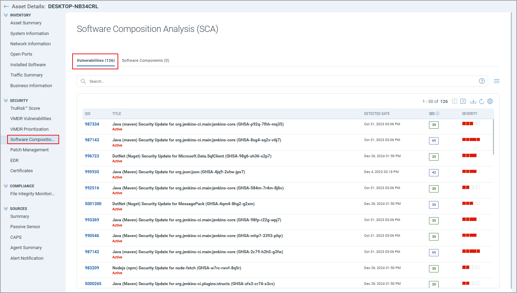Go to previous page of results
Viewport: 517px width, 293px height.
[454, 101]
